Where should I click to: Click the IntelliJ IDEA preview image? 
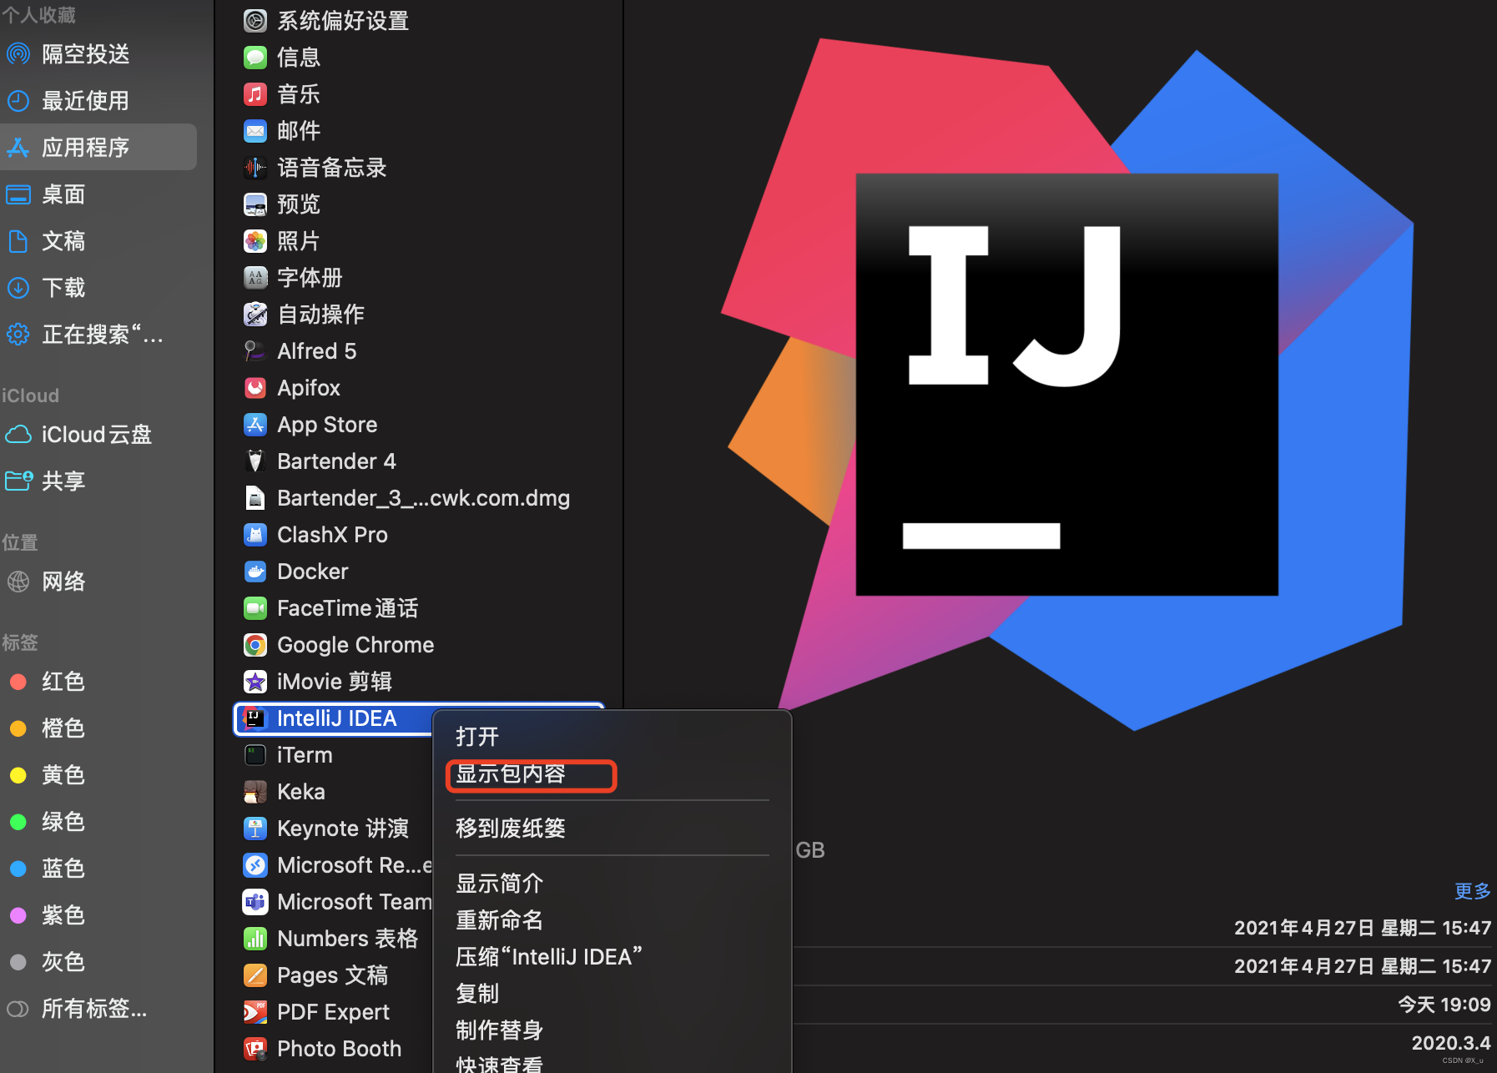[1067, 385]
